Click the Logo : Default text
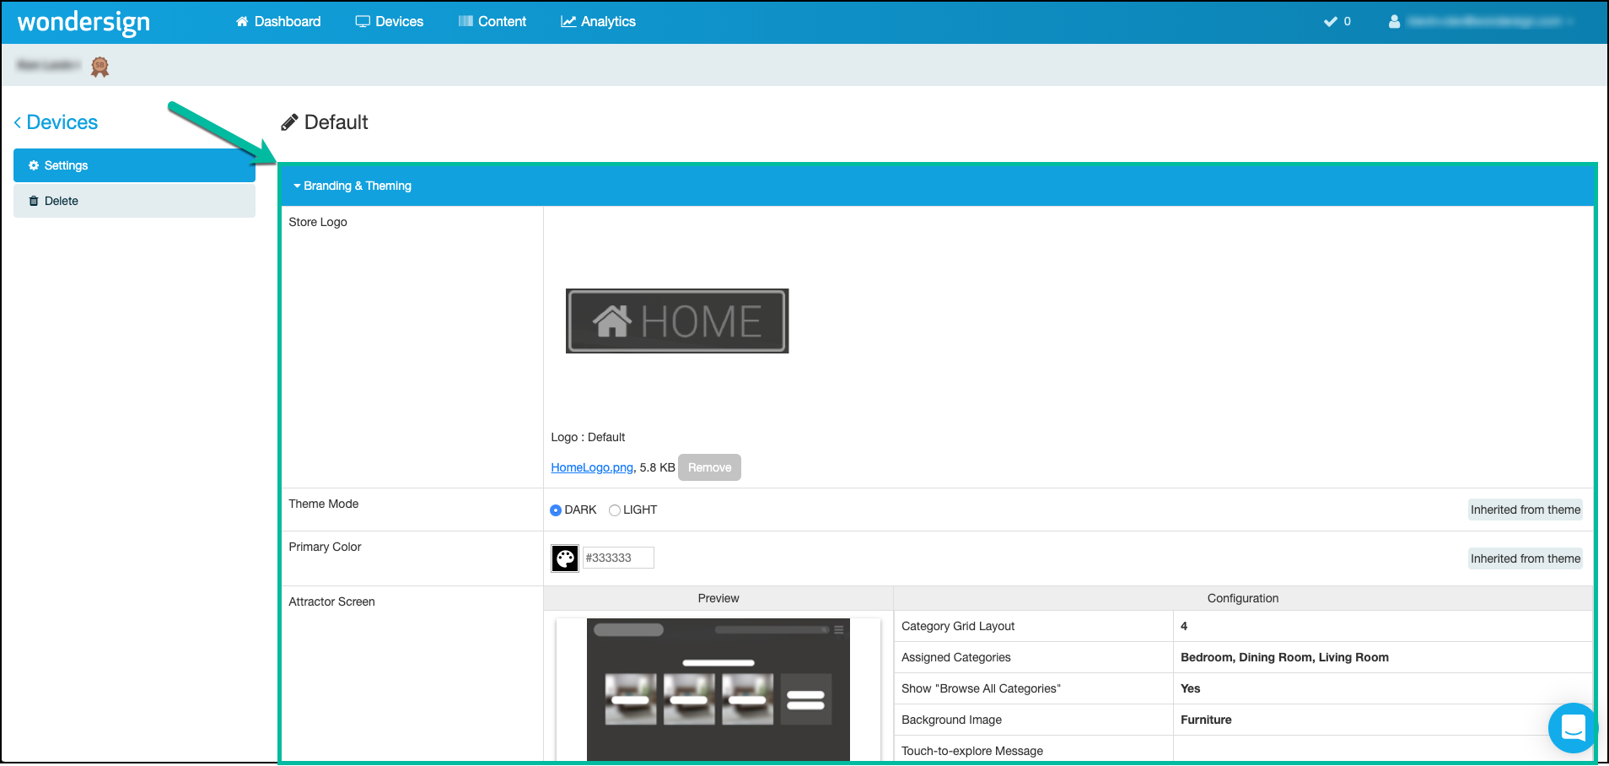 tap(588, 437)
